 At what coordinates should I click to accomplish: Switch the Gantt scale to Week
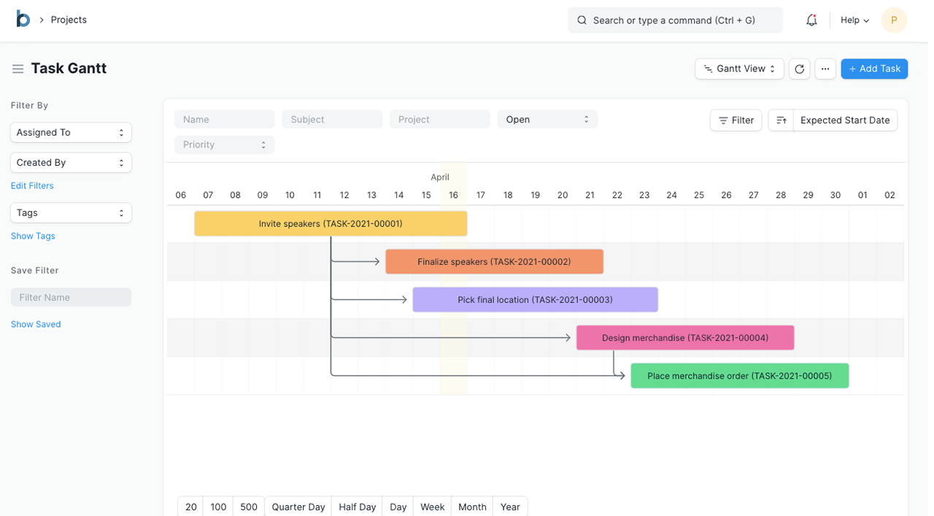pos(432,507)
